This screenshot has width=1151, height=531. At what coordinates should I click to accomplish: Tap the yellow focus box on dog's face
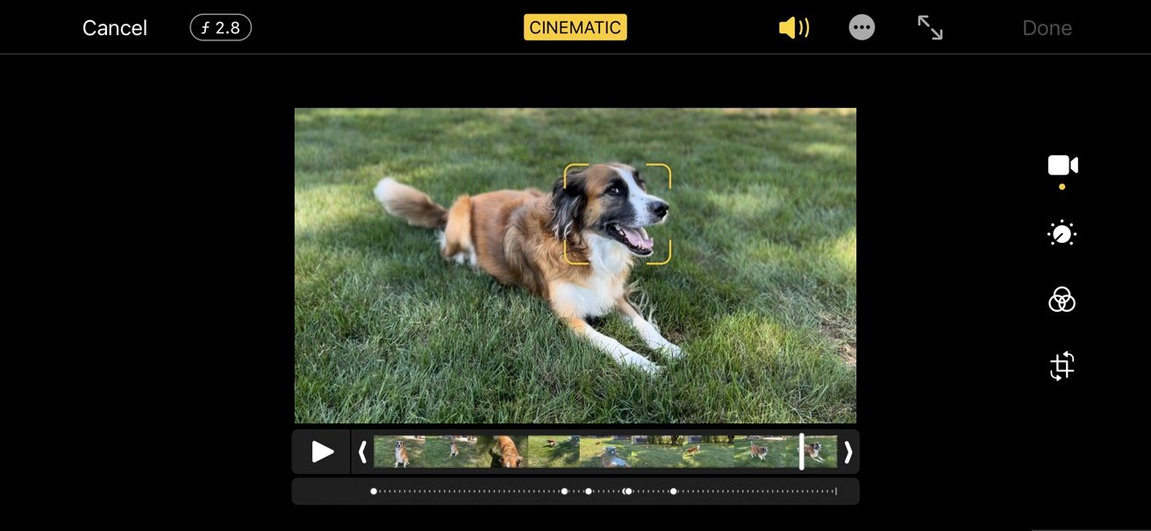coord(618,214)
